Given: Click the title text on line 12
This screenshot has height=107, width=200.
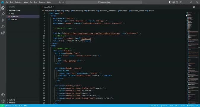Looking at the screenshot, I should tap(72, 41).
